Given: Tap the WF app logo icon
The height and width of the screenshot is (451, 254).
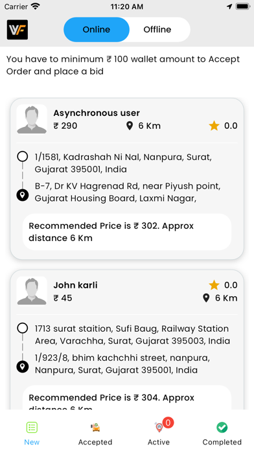Looking at the screenshot, I should 17,30.
